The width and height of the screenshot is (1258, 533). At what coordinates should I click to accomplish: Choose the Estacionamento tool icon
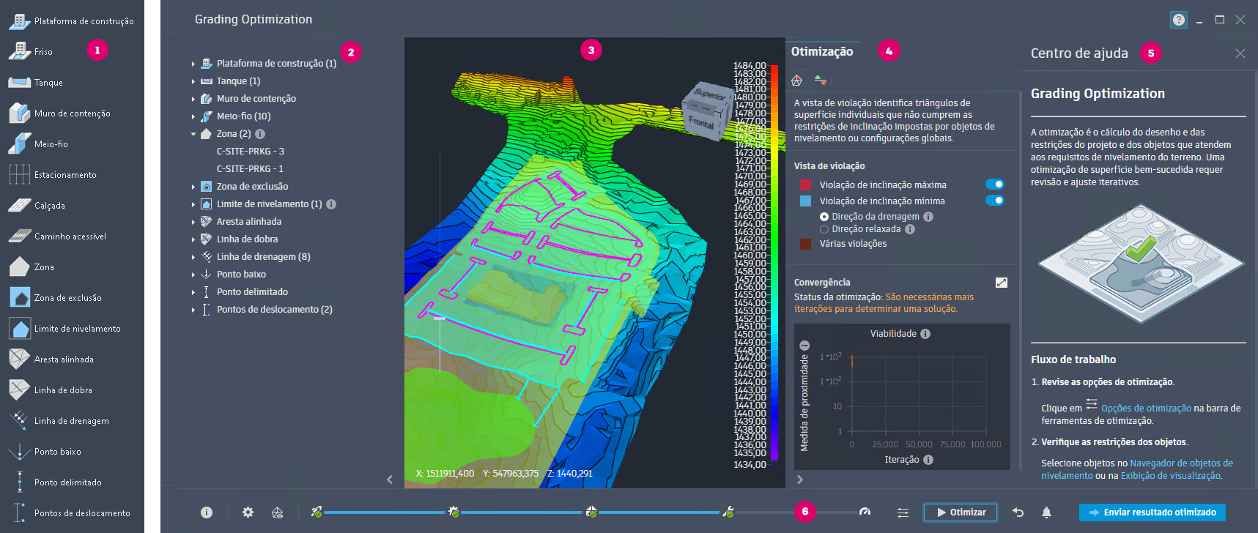20,175
